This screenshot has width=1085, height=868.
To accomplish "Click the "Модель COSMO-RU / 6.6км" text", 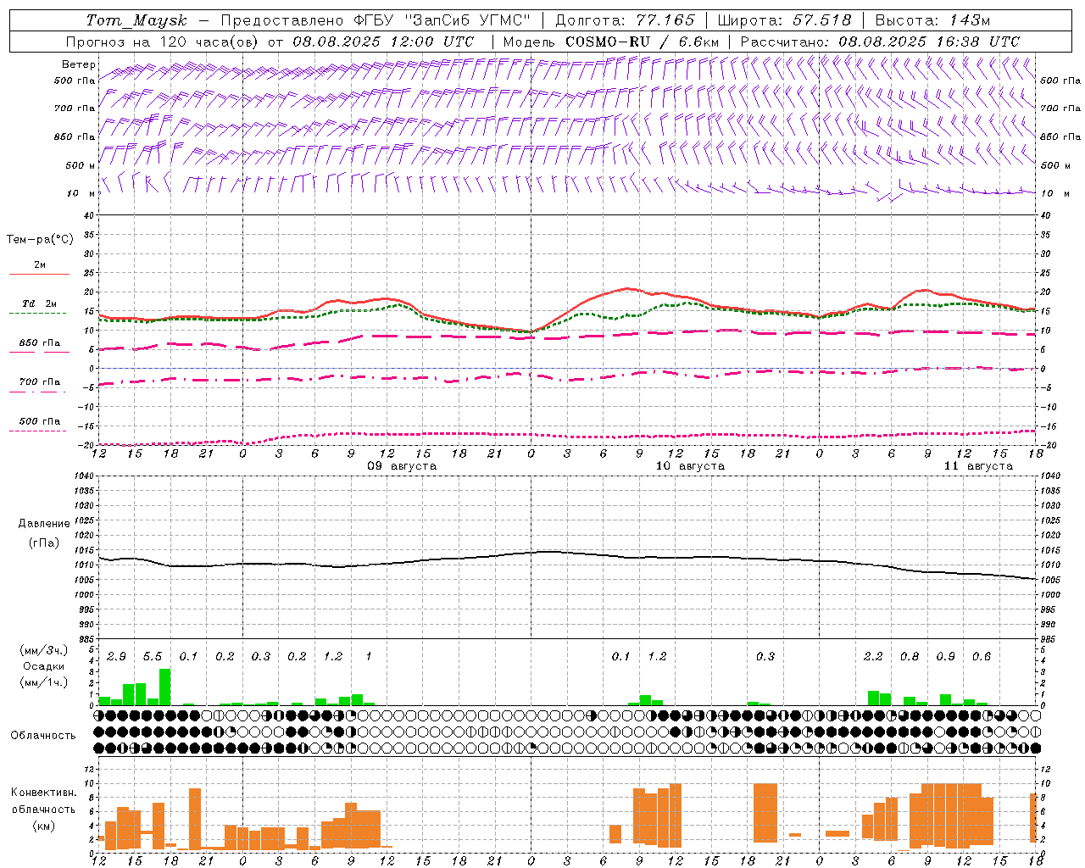I will pyautogui.click(x=610, y=42).
